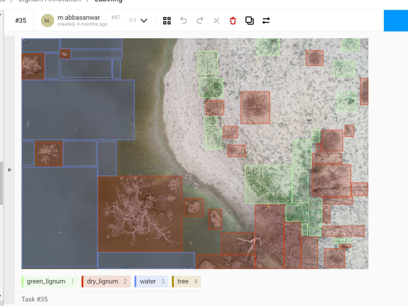This screenshot has height=306, width=408.
Task: Expand the side panel arrow
Action: coord(10,170)
